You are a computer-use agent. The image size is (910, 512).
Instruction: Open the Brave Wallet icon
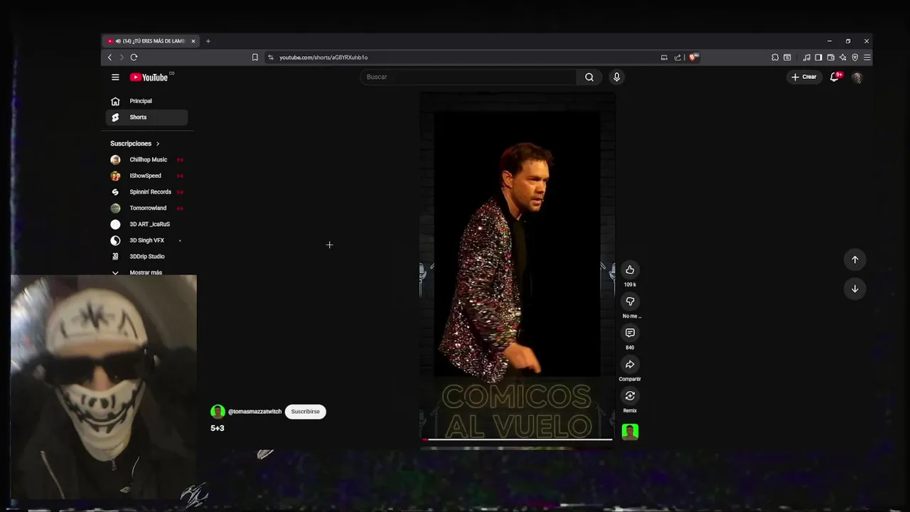tap(830, 57)
